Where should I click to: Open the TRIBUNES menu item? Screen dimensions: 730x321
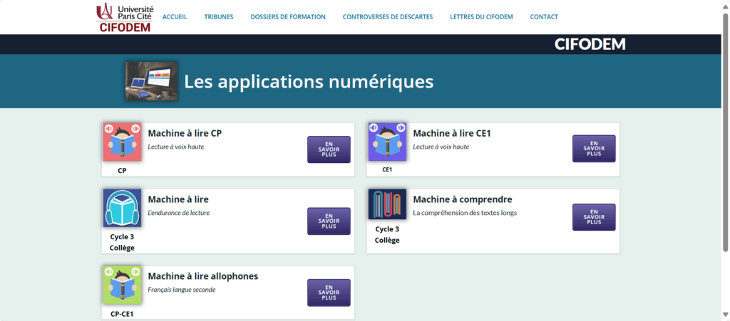tap(219, 17)
